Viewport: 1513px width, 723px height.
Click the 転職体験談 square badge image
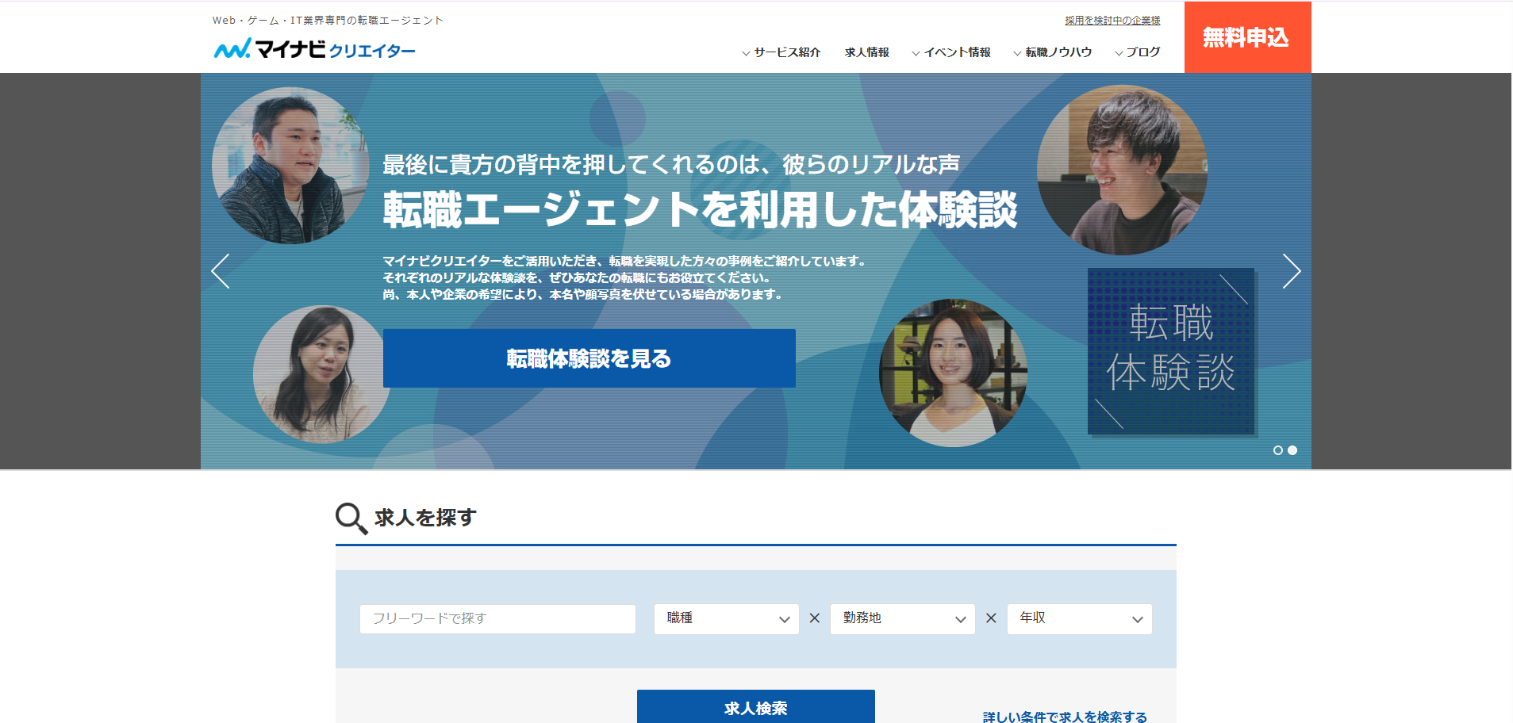1170,351
